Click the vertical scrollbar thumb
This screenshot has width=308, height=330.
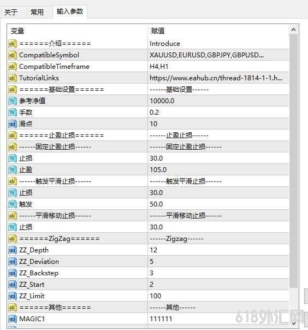click(x=293, y=161)
